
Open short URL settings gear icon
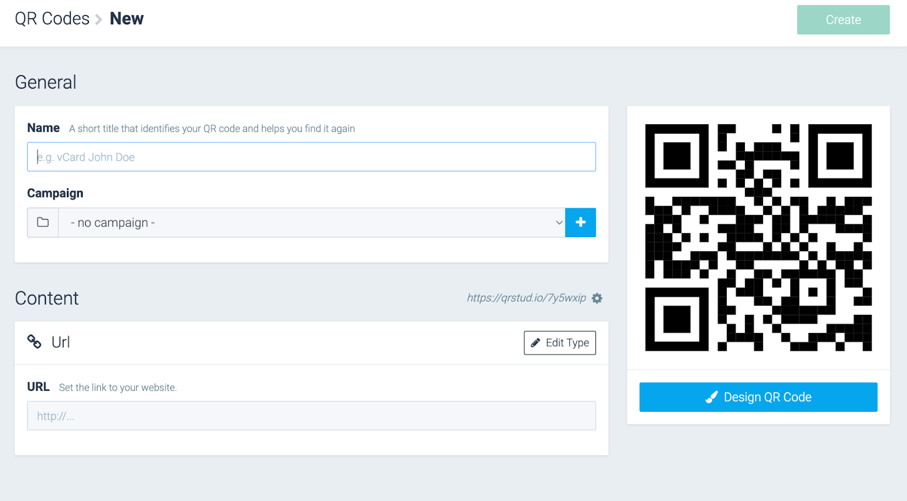click(597, 298)
